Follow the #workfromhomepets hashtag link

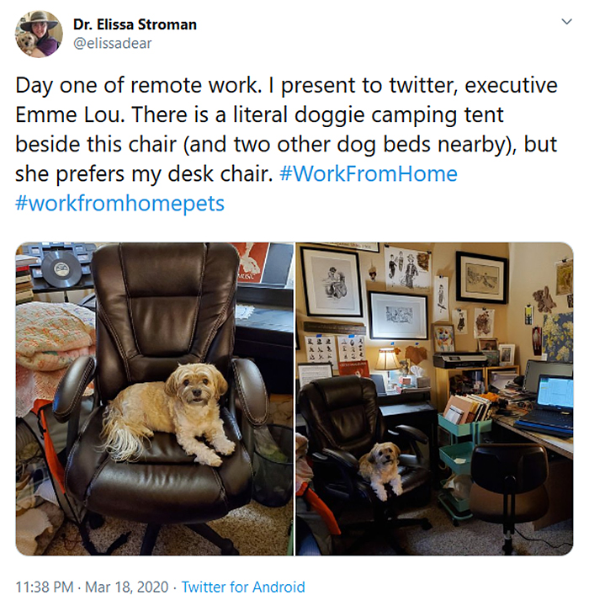coord(119,204)
